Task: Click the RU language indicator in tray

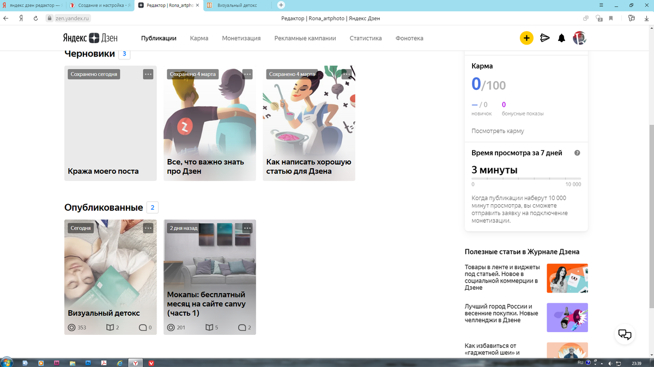Action: [x=580, y=362]
